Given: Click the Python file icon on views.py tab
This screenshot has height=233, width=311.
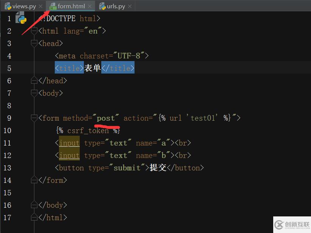Looking at the screenshot, I should [x=8, y=6].
